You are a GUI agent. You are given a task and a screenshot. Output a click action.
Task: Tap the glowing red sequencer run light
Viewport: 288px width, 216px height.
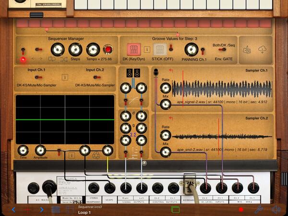23,60
